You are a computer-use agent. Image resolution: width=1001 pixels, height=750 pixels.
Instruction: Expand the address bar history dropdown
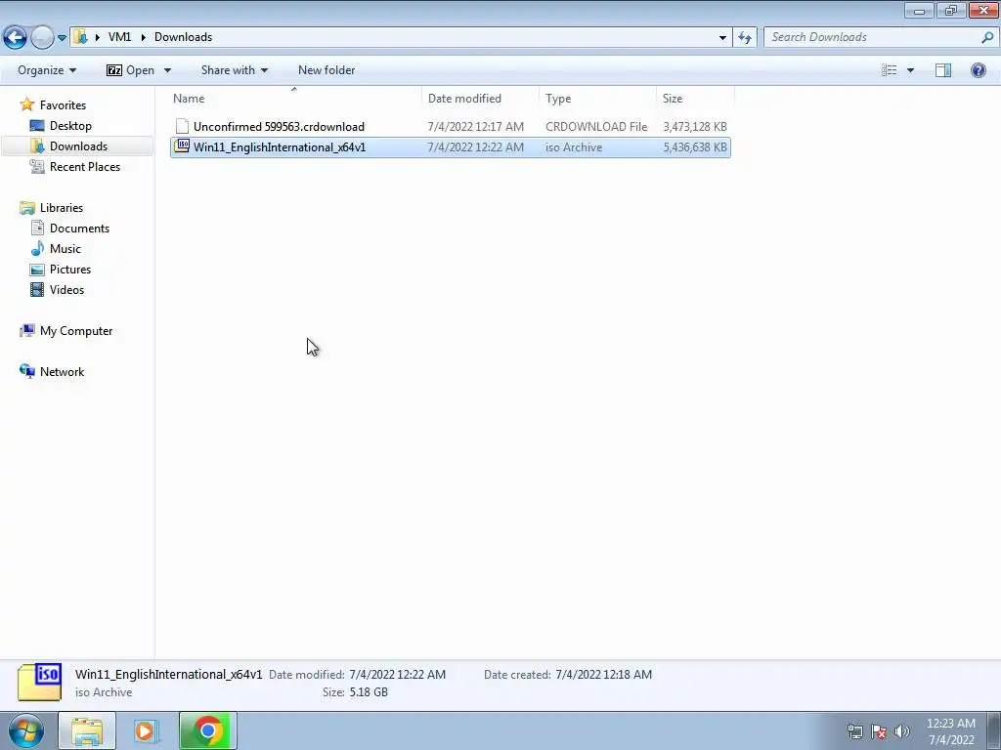(x=722, y=38)
